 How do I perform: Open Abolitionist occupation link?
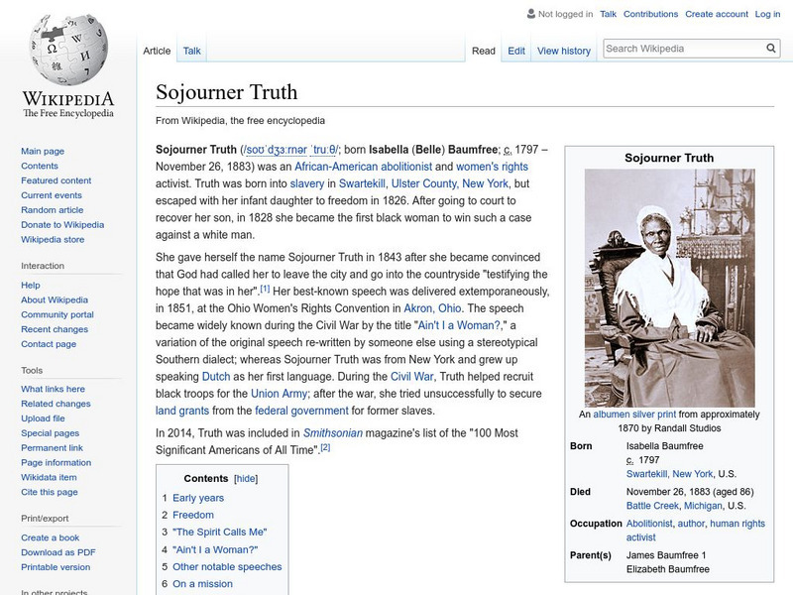tap(649, 524)
